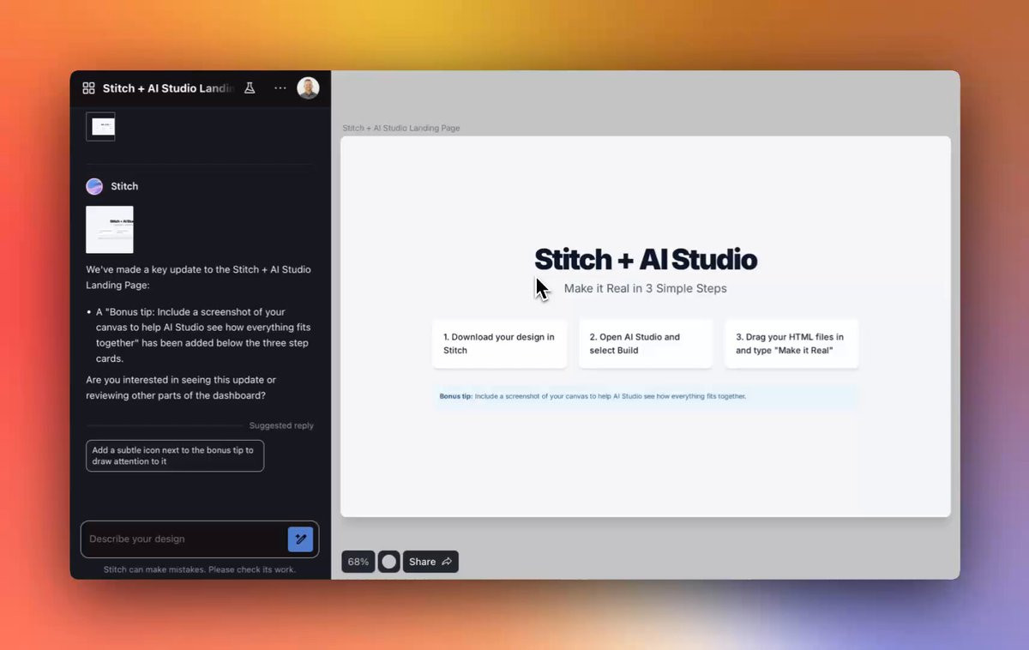Viewport: 1029px width, 650px height.
Task: Click the Make it Real in 3 Simple Steps subtitle
Action: [645, 288]
